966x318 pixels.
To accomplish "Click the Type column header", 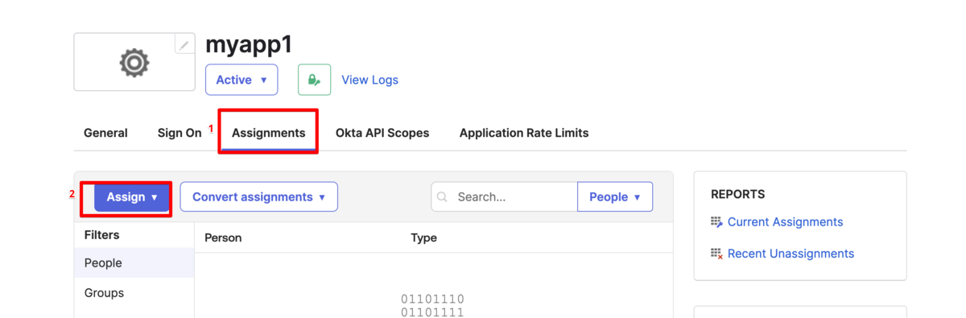I will (423, 237).
